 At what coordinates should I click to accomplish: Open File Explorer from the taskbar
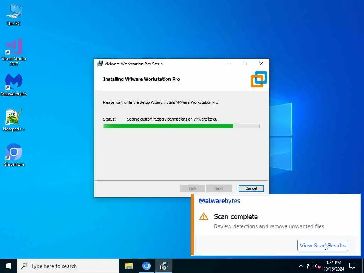tap(129, 266)
